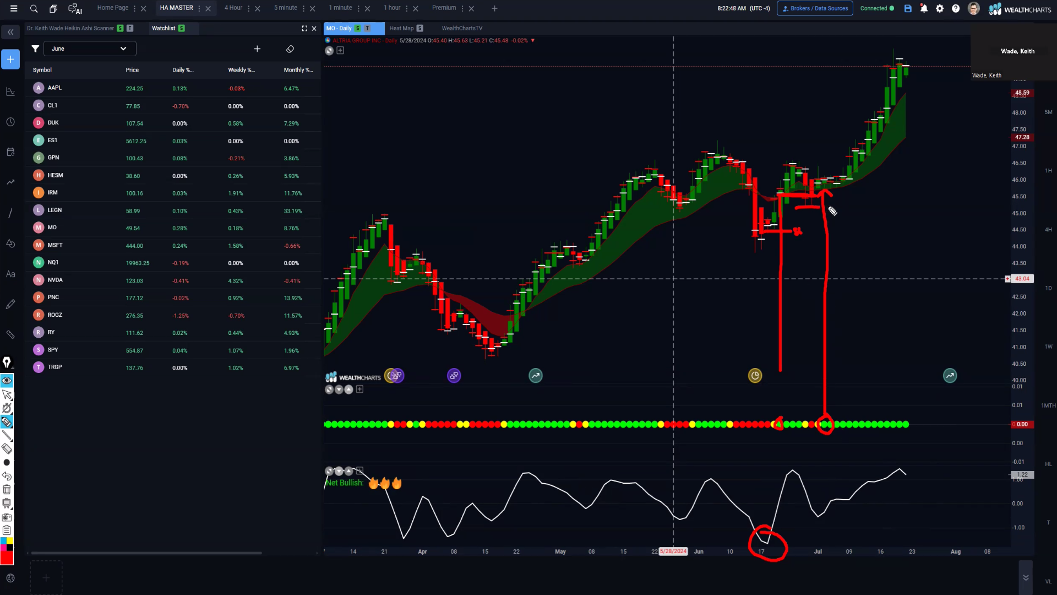Open the help question mark icon

click(x=956, y=8)
